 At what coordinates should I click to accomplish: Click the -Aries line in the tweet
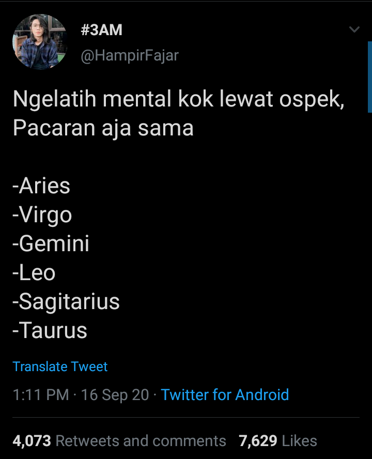(41, 186)
